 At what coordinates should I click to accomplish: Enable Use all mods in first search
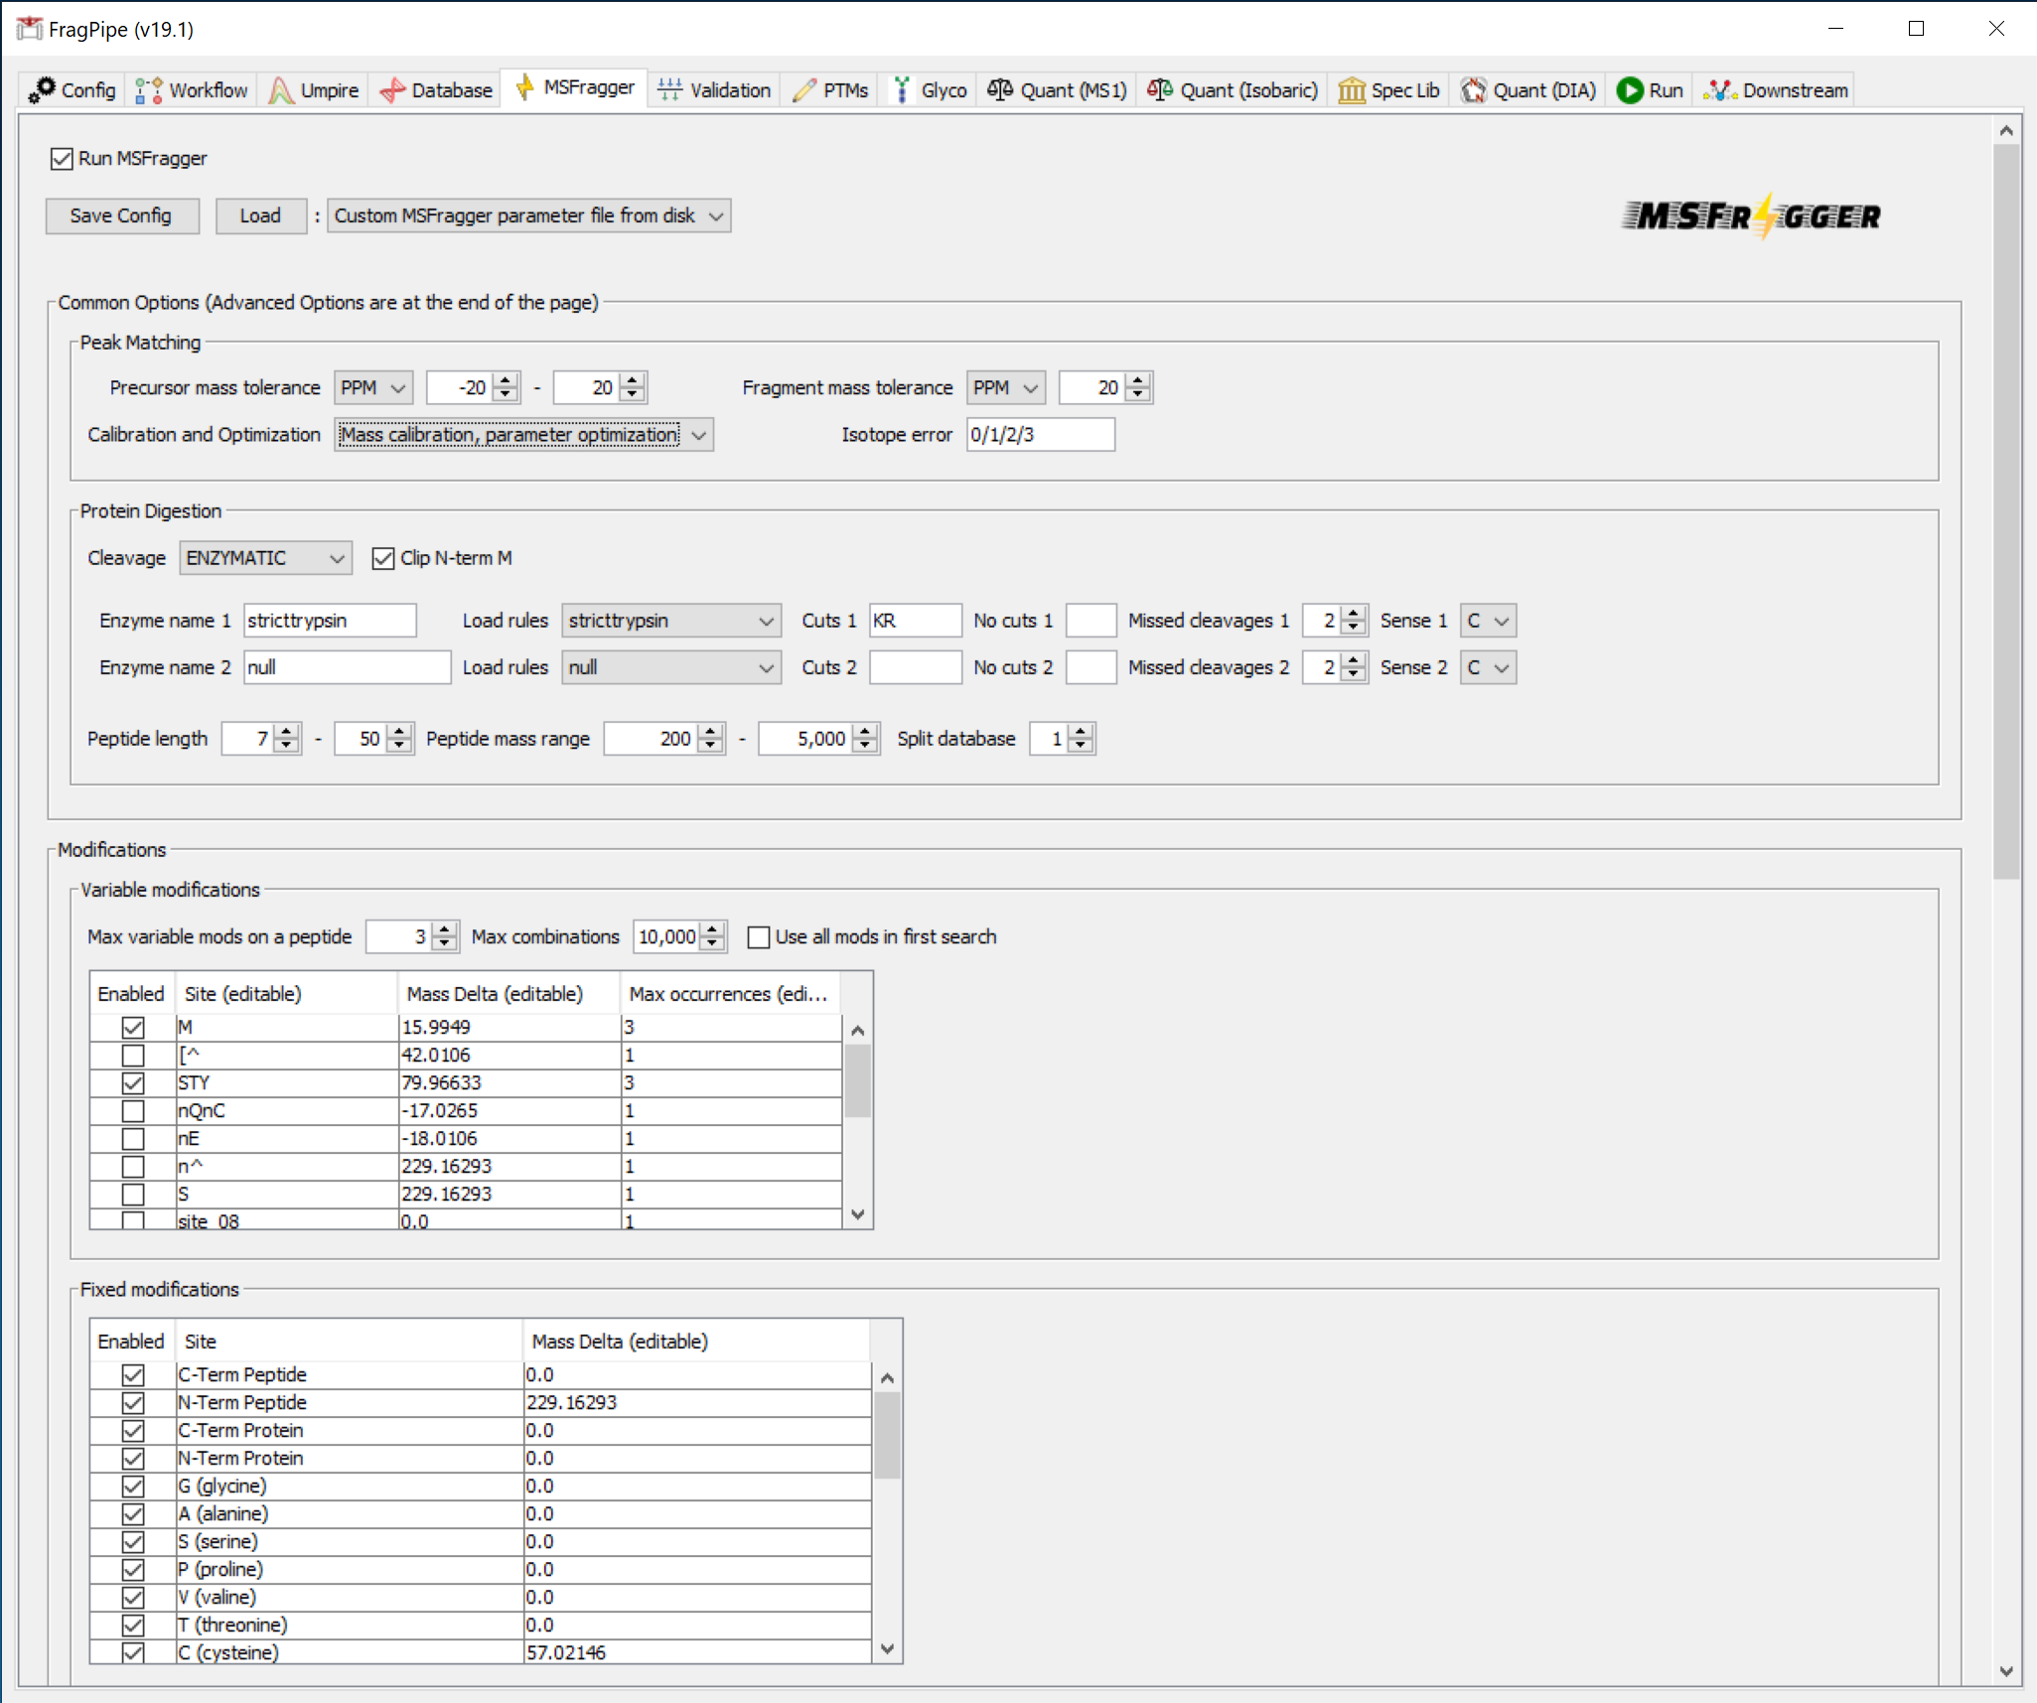point(759,937)
